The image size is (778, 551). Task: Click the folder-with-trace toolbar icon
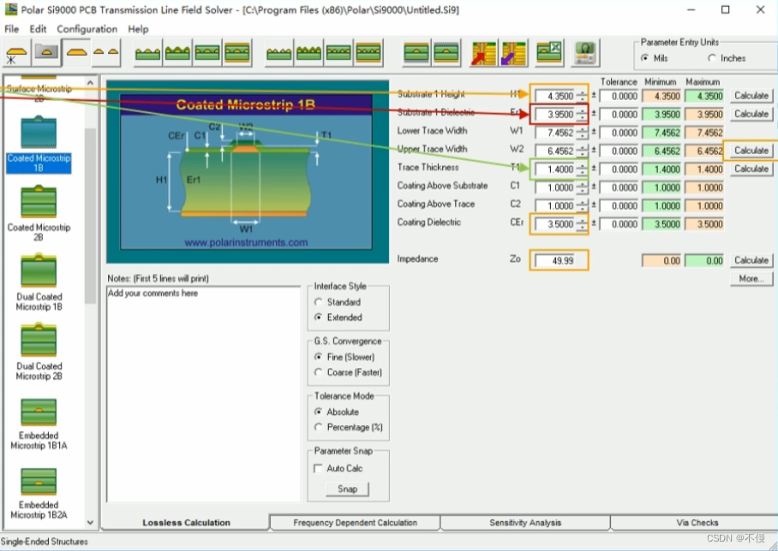click(x=46, y=53)
